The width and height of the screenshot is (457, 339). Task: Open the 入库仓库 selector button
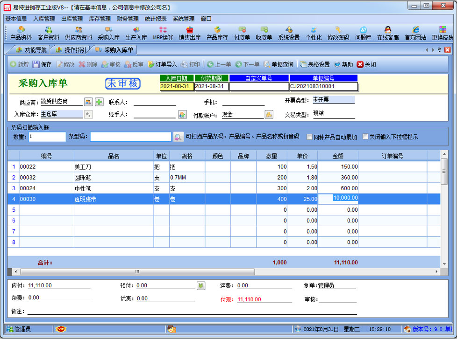[x=88, y=114]
